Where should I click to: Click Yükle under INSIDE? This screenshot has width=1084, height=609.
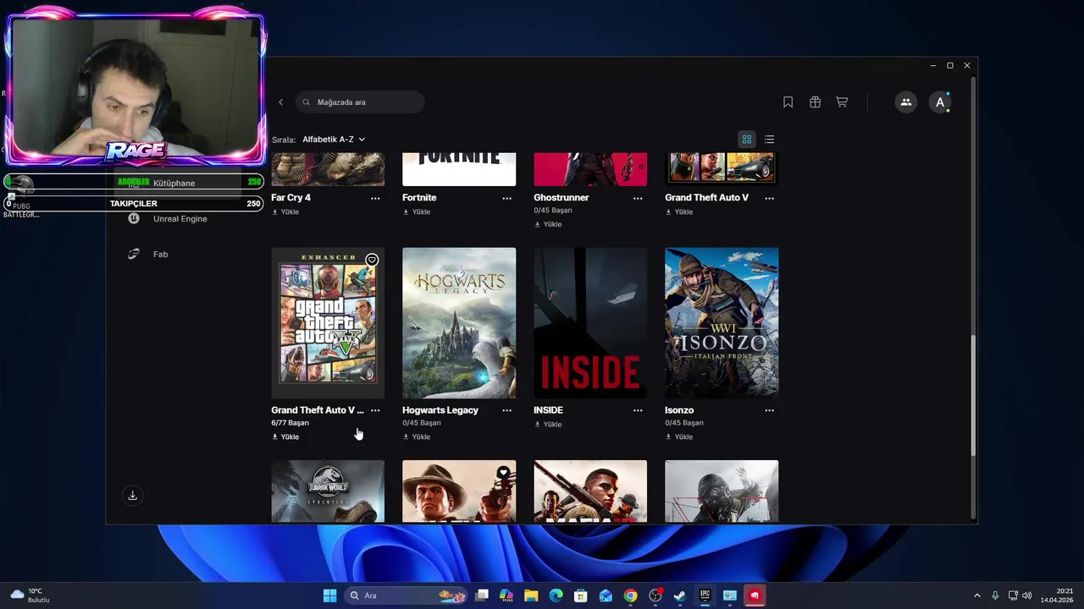(x=548, y=425)
